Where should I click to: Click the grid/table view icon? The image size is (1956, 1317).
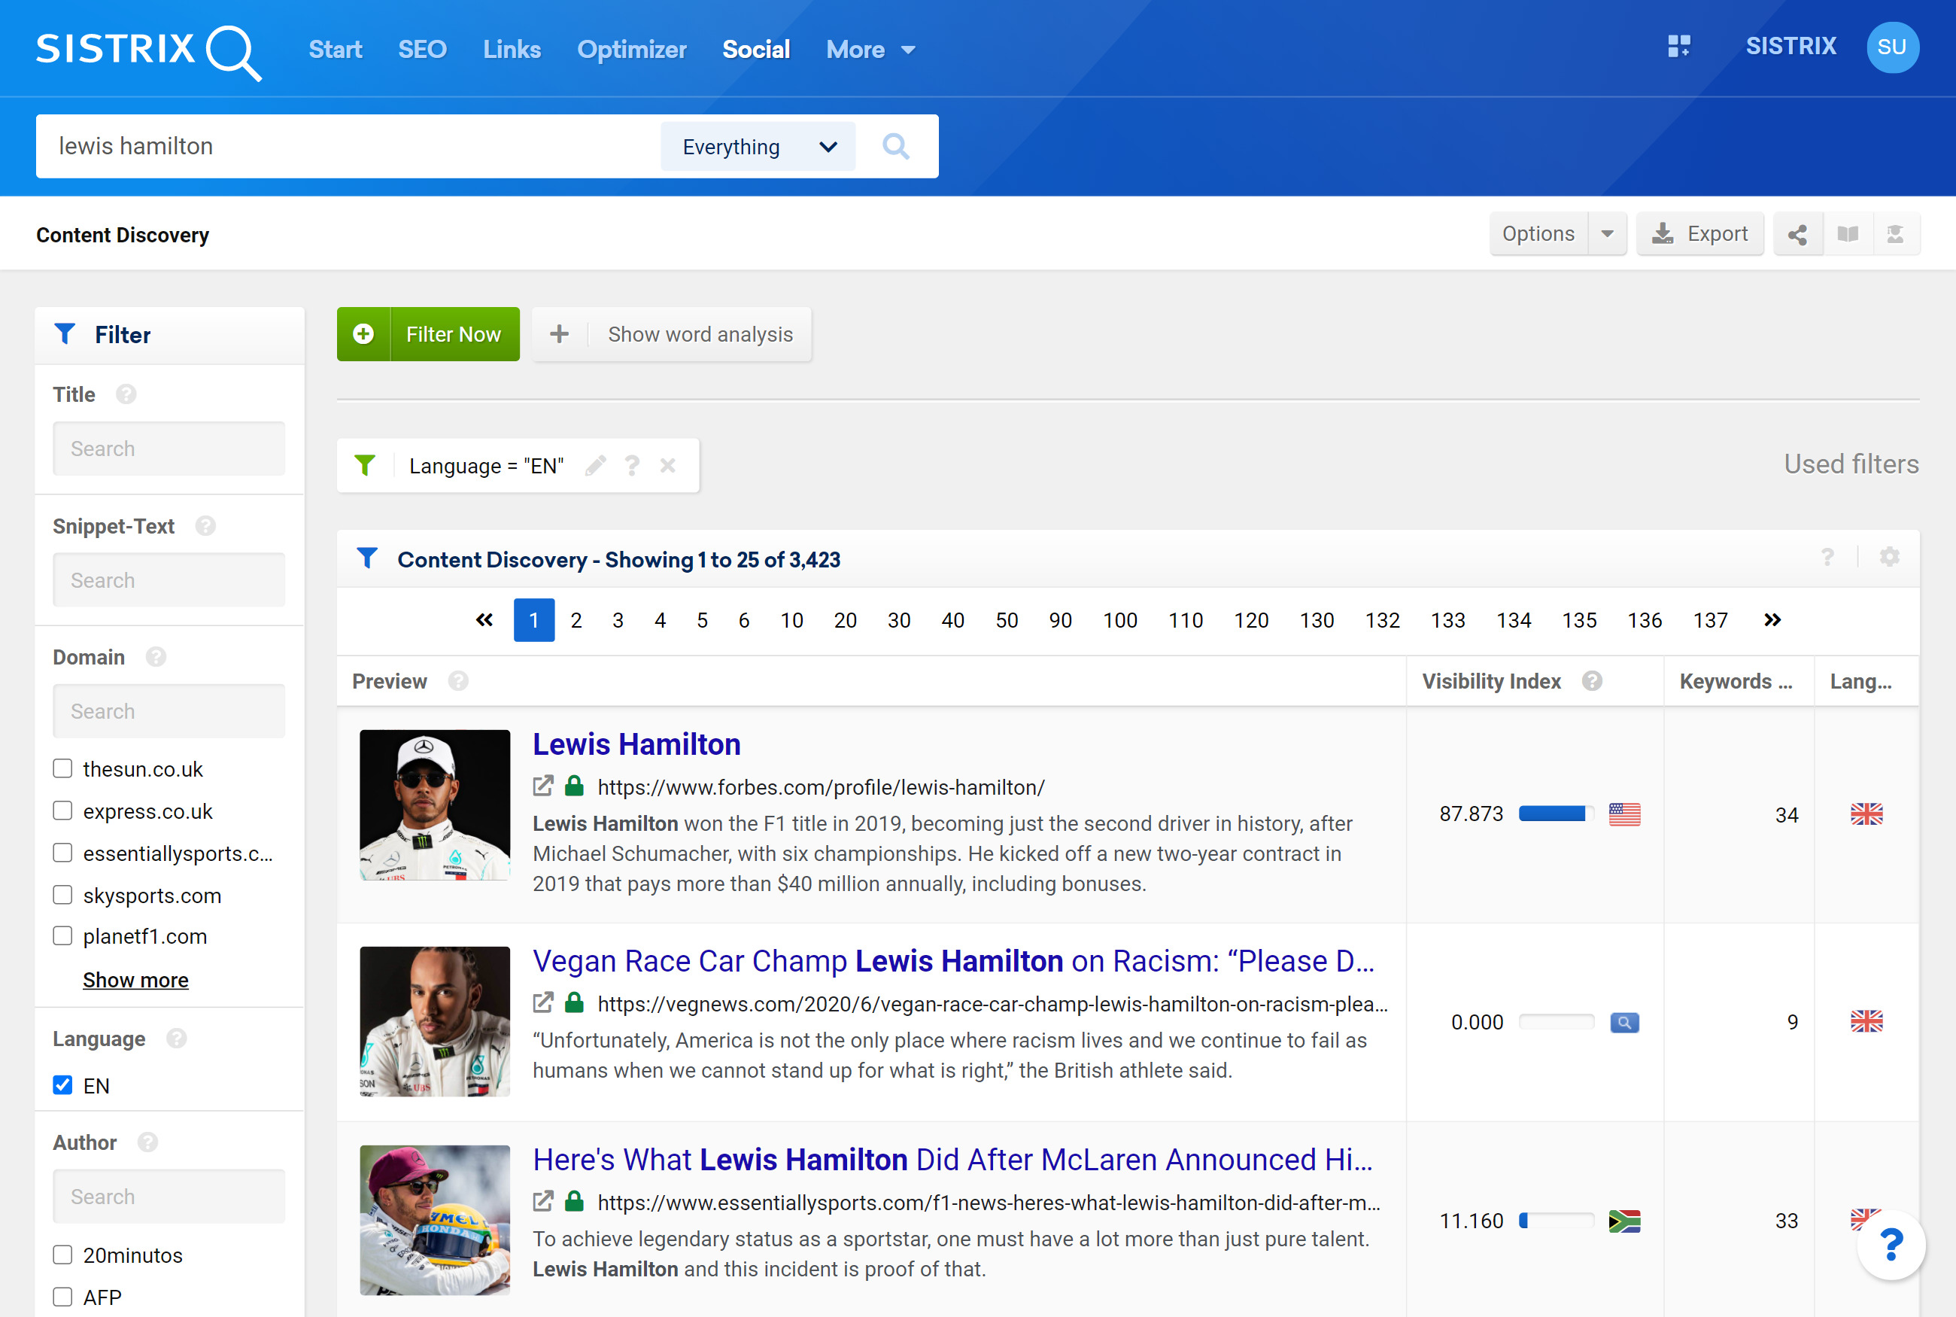(1678, 48)
